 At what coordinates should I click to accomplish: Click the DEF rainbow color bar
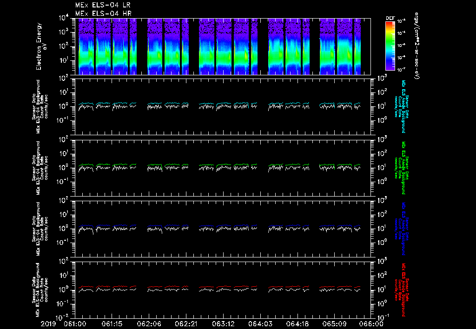(390, 46)
